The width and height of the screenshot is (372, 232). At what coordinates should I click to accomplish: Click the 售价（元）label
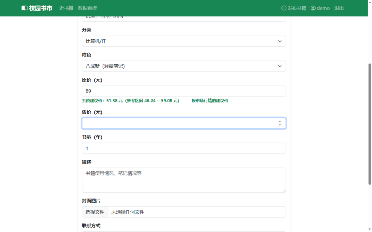point(92,112)
